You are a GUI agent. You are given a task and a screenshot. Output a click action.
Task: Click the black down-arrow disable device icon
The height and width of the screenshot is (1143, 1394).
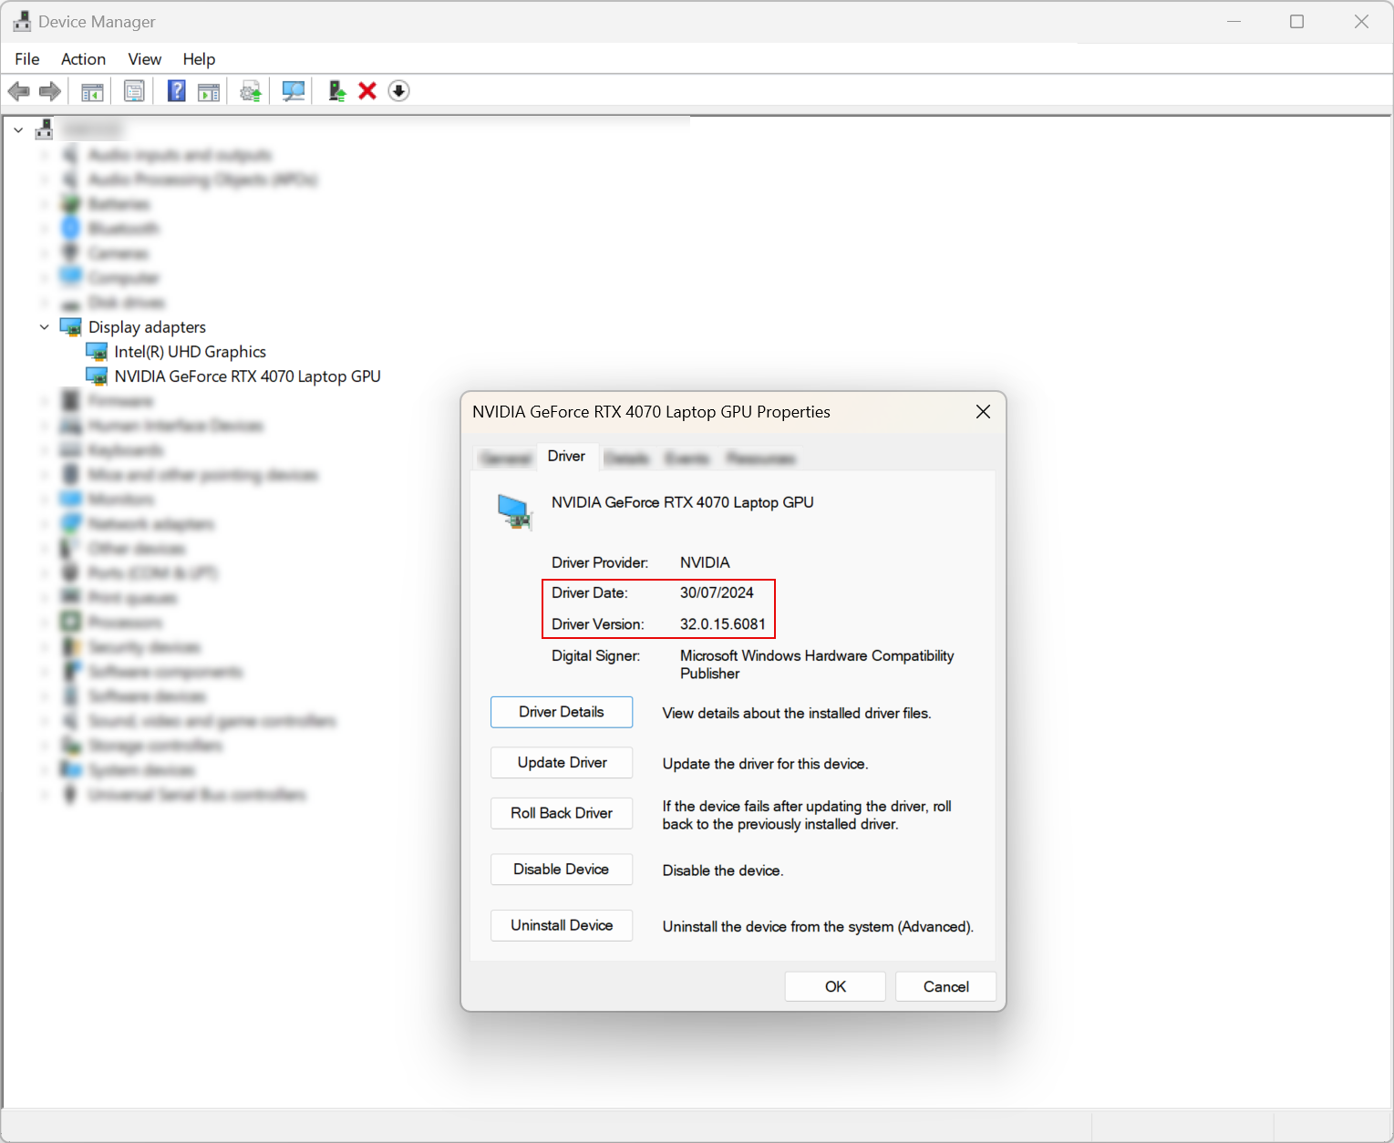coord(398,91)
